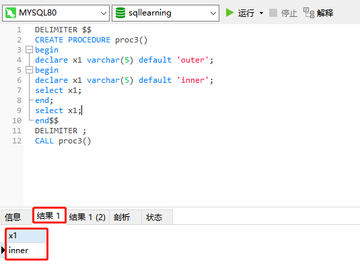Click the row indicator arrow beside inner
The height and width of the screenshot is (272, 360).
[3, 250]
